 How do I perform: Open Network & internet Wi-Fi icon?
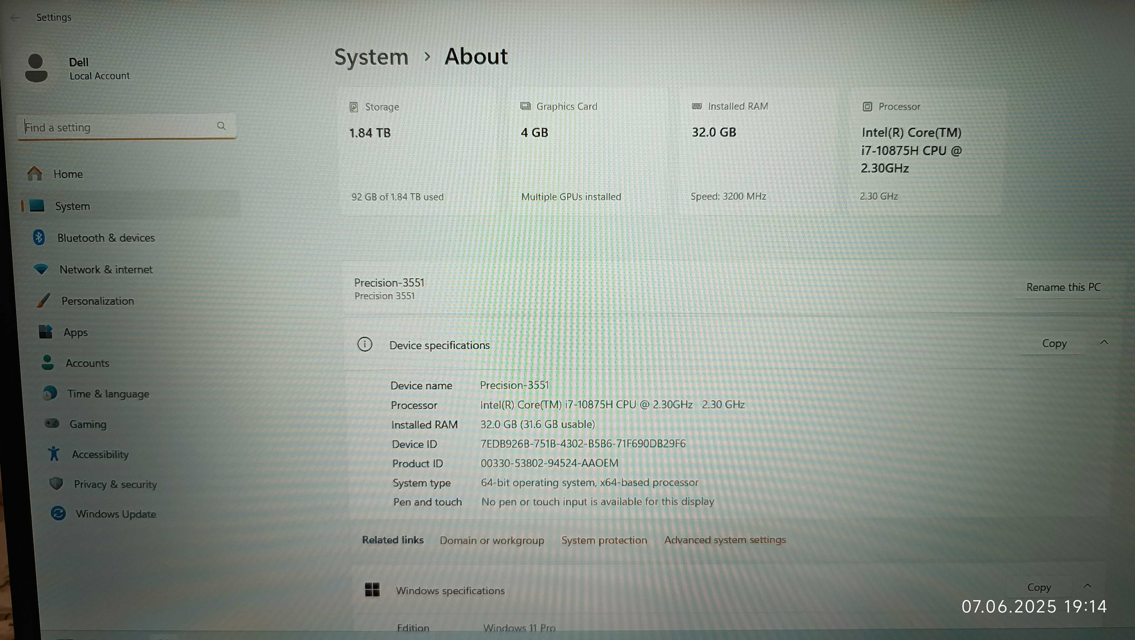click(x=41, y=269)
